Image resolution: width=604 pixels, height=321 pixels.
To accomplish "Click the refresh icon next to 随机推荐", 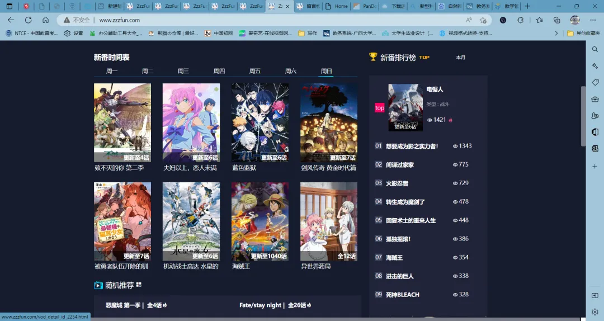I will tap(139, 285).
